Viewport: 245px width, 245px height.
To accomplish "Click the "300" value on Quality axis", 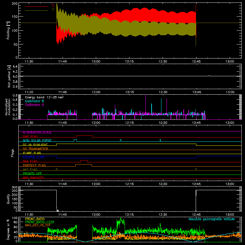I will click(x=15, y=187).
